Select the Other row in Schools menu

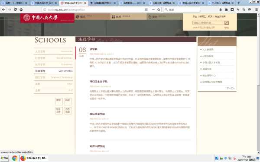click(53, 84)
